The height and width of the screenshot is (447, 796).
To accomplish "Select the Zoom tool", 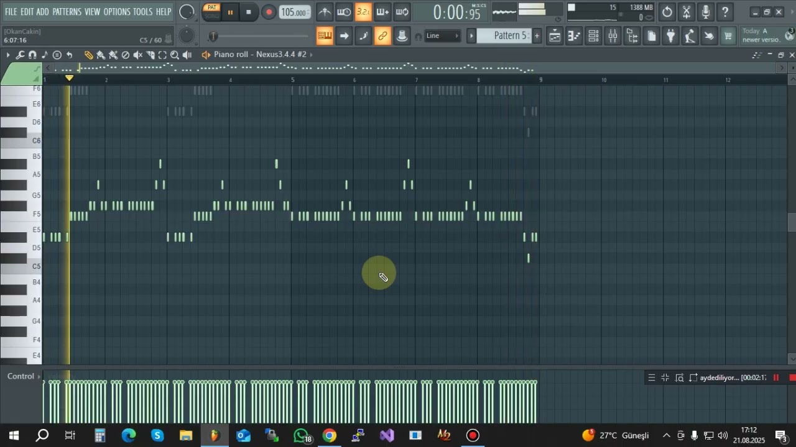I will pyautogui.click(x=175, y=55).
